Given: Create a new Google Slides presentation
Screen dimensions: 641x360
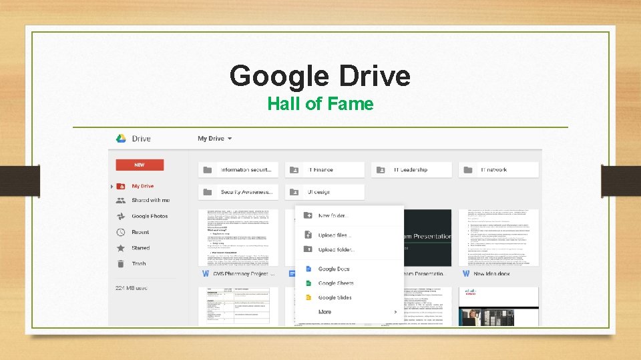Looking at the screenshot, I should click(x=349, y=297).
